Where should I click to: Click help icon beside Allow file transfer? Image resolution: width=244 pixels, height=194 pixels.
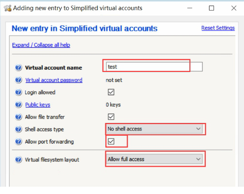pos(18,117)
